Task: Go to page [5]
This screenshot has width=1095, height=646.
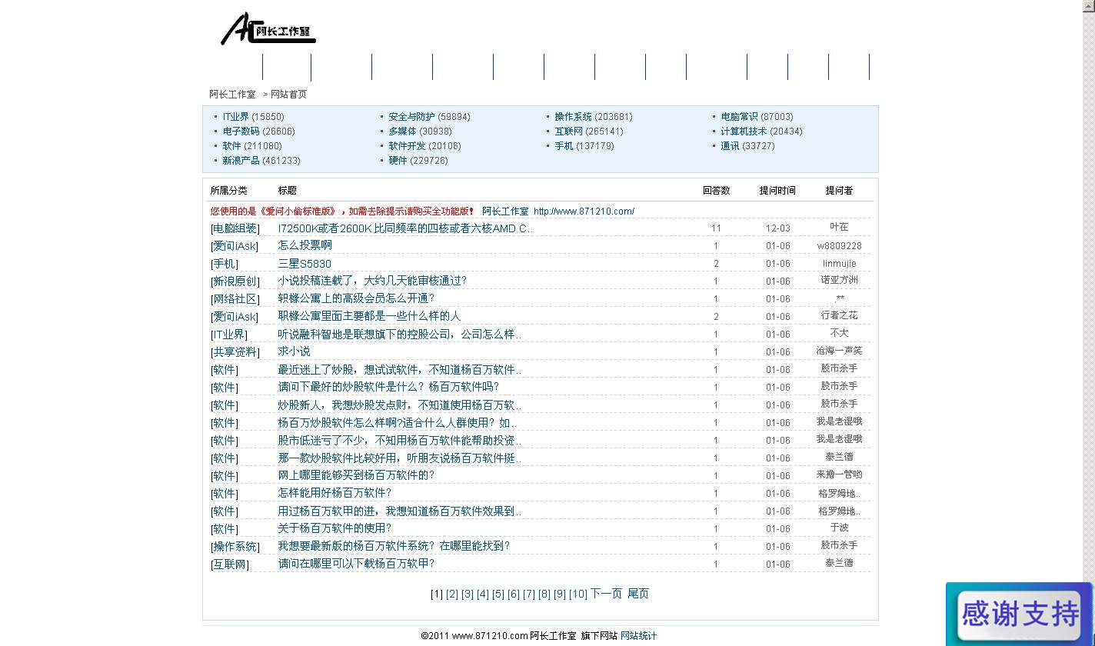Action: coord(498,594)
